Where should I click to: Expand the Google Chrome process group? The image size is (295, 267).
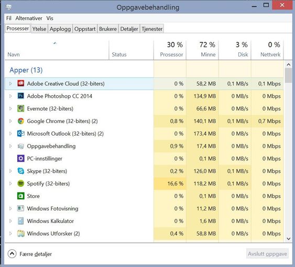pyautogui.click(x=10, y=121)
